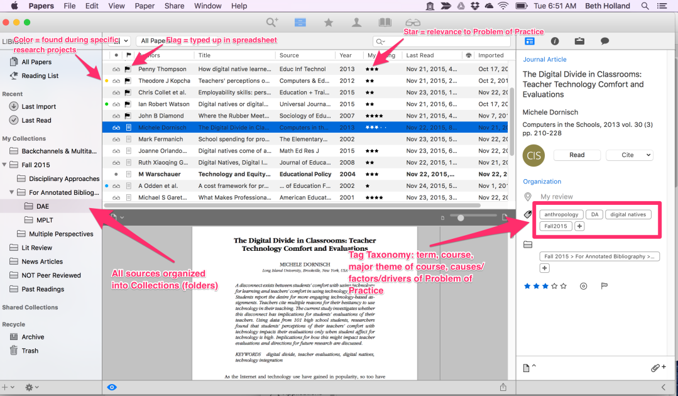Click the CIS journal badge
This screenshot has height=396, width=678.
point(533,155)
